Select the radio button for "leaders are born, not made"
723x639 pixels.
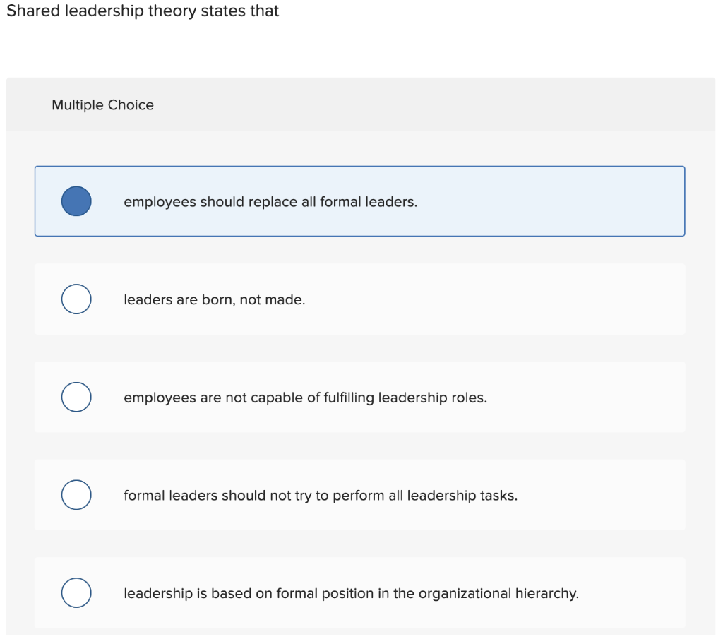[x=76, y=299]
